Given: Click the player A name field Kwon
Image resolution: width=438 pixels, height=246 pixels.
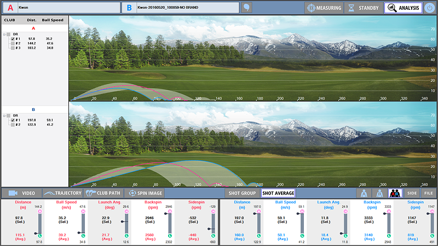Looking at the screenshot, I should (66, 8).
